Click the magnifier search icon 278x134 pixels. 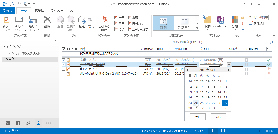tap(271, 42)
